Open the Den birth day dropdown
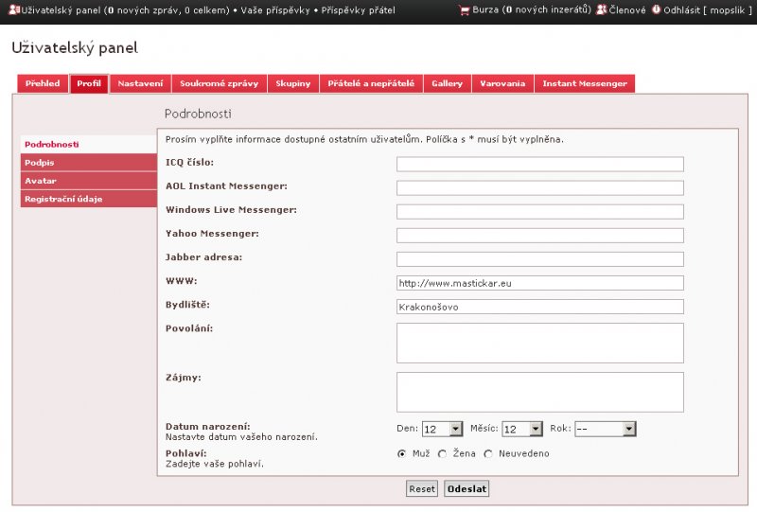The height and width of the screenshot is (512, 757). click(442, 429)
